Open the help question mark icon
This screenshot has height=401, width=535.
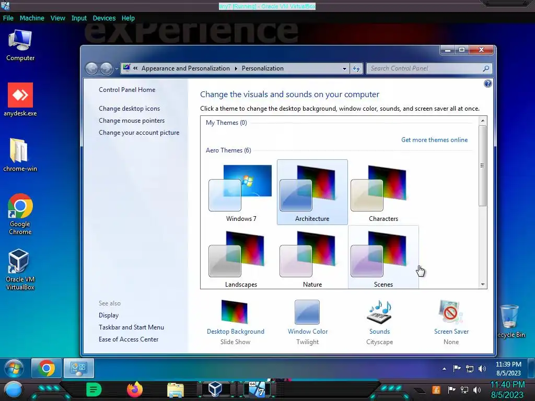487,84
